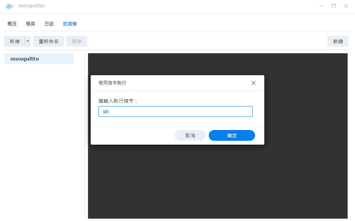Close the mosquitto container window

(346, 6)
